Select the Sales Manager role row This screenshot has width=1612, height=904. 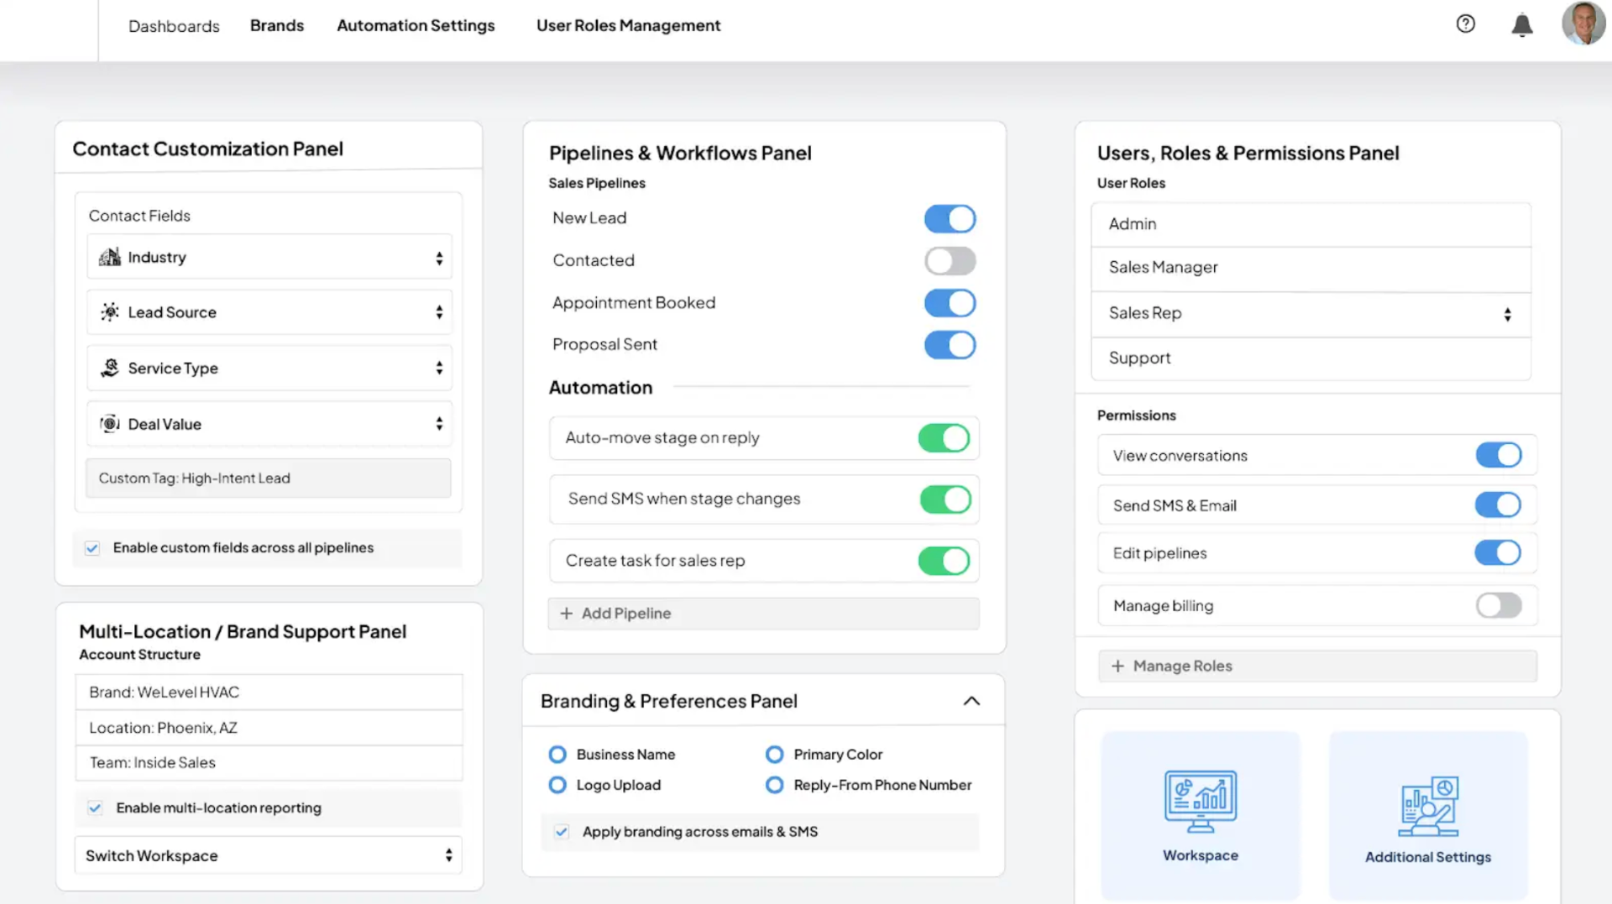[1311, 268]
